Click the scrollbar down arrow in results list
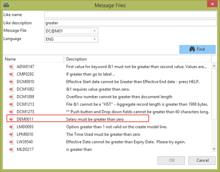This screenshot has width=220, height=172. [214, 149]
